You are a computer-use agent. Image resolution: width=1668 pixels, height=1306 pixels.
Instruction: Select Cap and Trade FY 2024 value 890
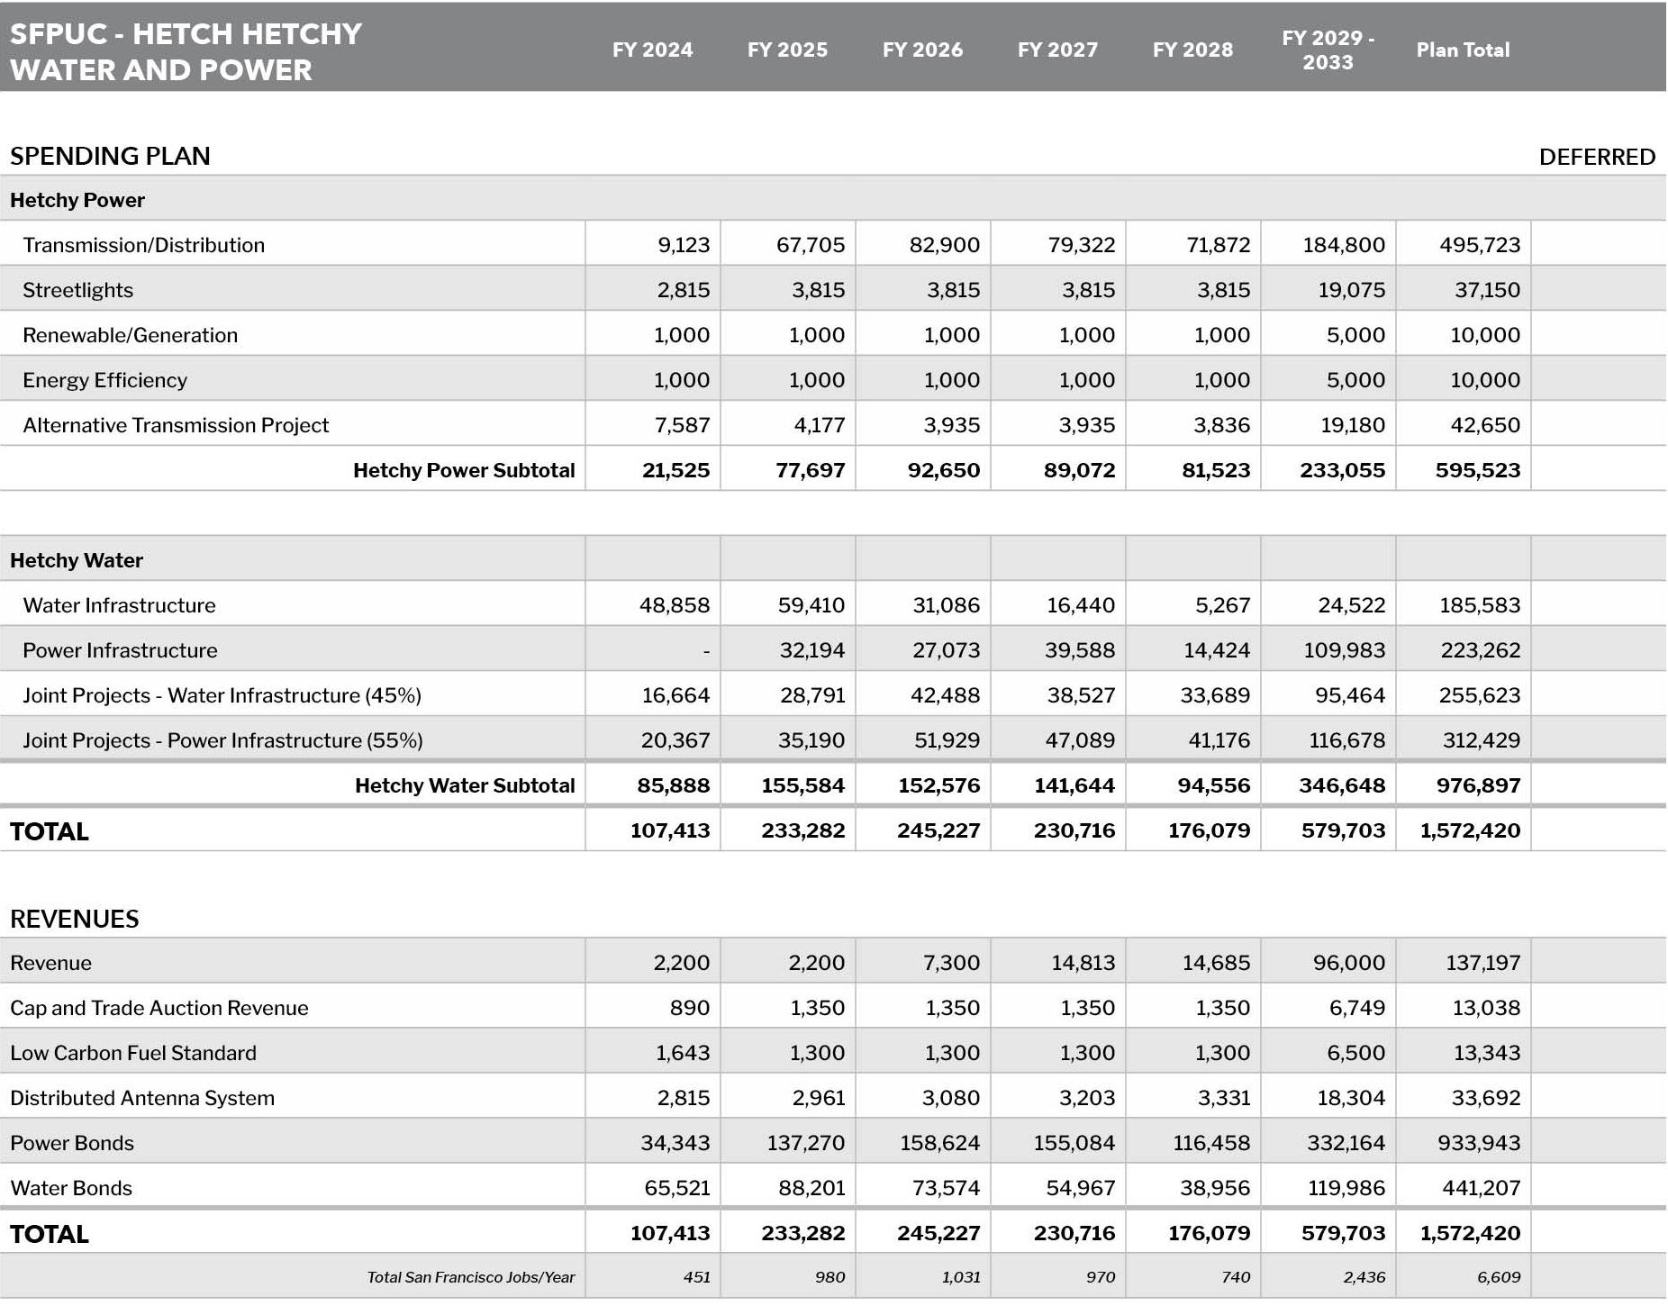click(x=690, y=1008)
